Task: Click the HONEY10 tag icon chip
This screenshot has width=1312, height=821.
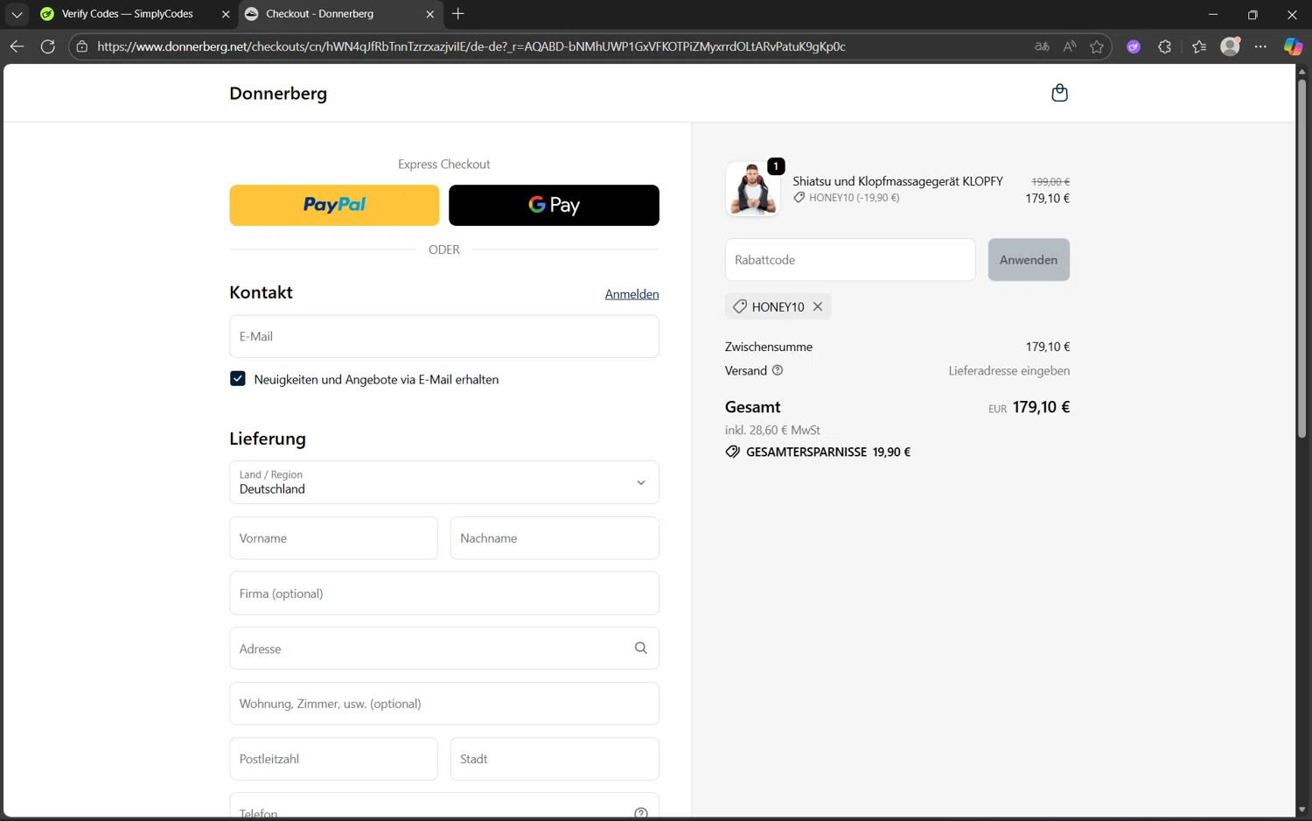Action: coord(740,306)
